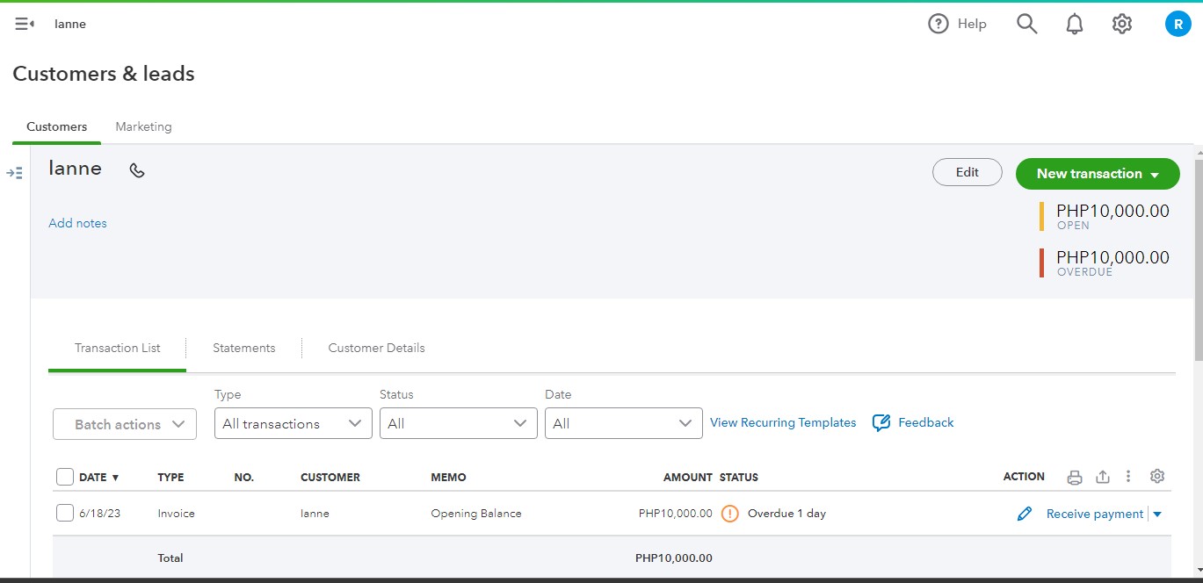Image resolution: width=1203 pixels, height=583 pixels.
Task: Open View Recurring Templates link
Action: point(782,422)
